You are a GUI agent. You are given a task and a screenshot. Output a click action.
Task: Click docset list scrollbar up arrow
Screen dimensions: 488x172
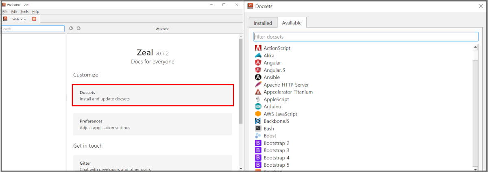click(x=475, y=47)
